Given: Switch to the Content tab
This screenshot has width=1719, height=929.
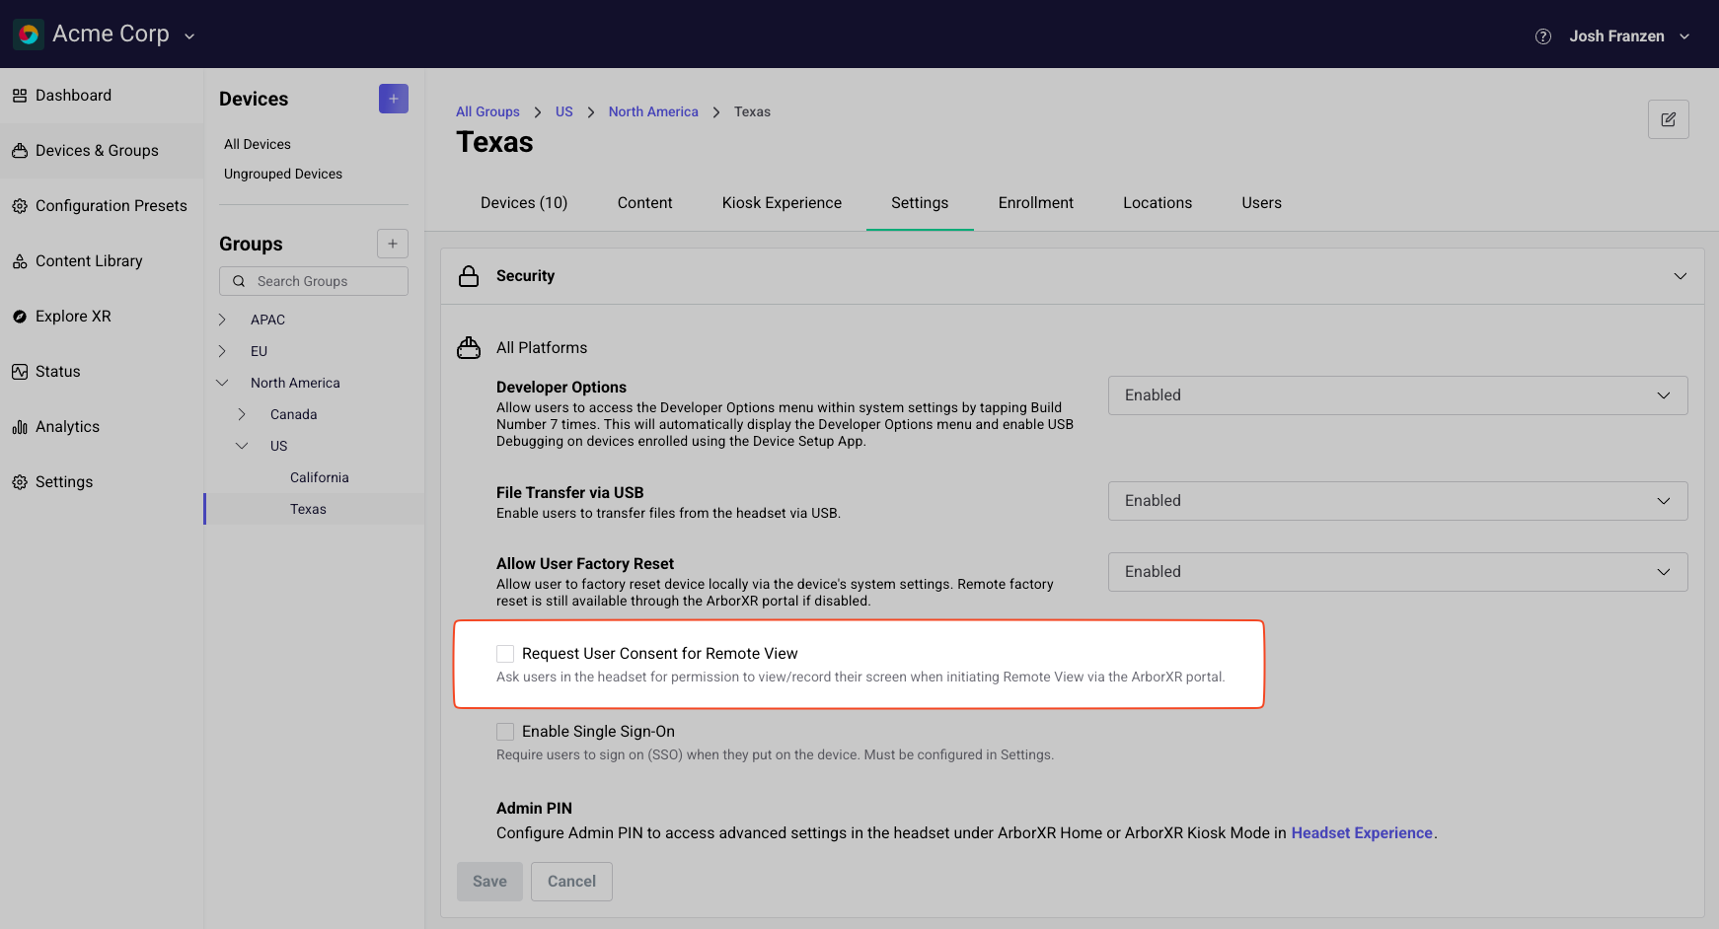Looking at the screenshot, I should [x=645, y=203].
